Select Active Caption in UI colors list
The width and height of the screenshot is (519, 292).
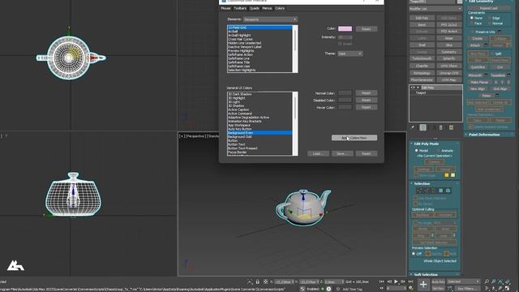[x=238, y=109]
